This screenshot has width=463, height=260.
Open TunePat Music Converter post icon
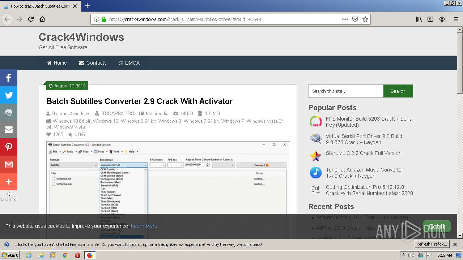[x=316, y=173]
